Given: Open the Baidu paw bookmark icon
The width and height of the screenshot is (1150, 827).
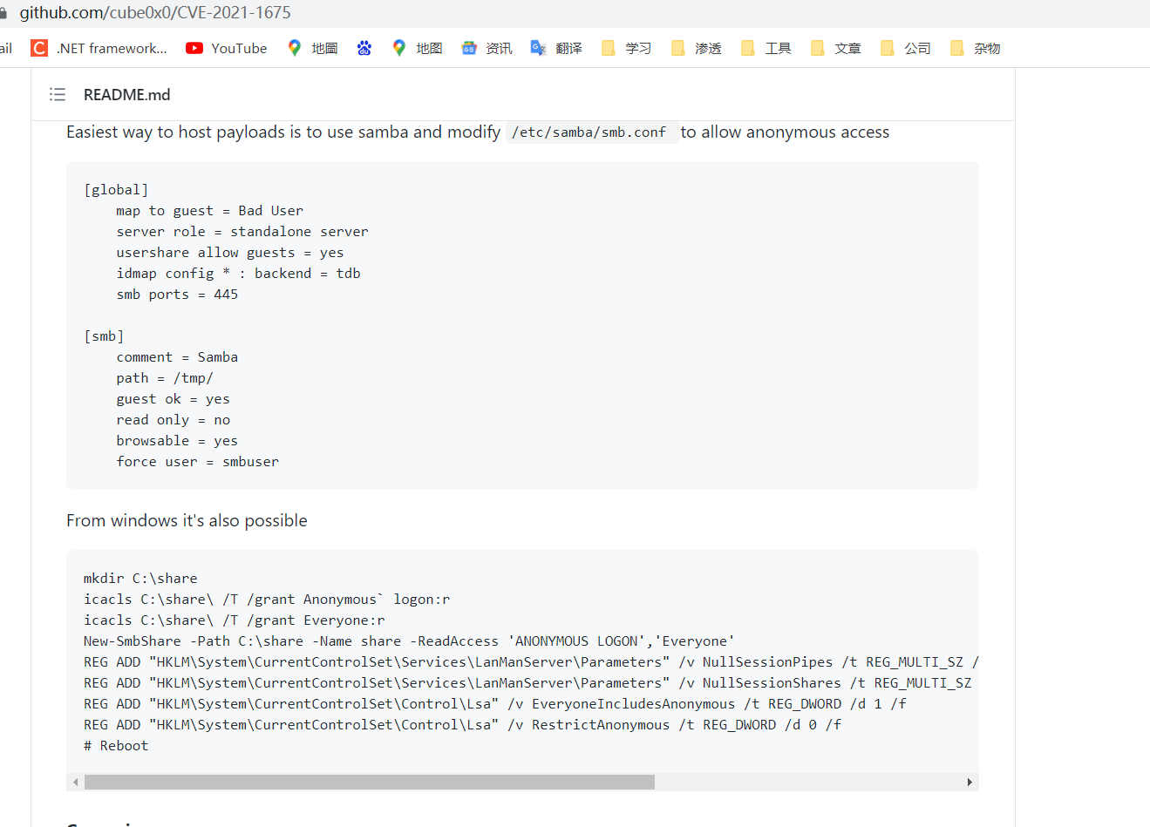Looking at the screenshot, I should (364, 48).
